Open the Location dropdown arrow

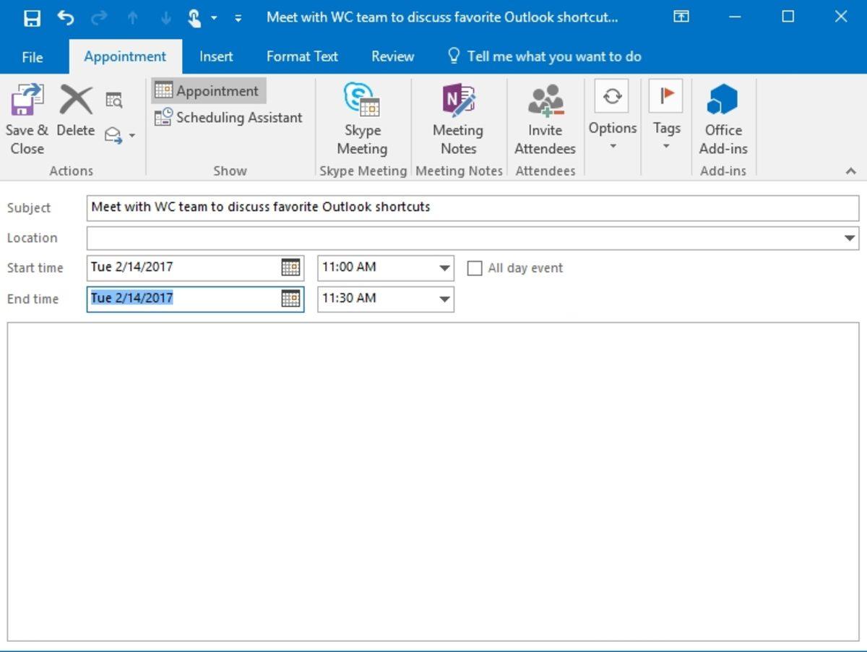pyautogui.click(x=851, y=237)
